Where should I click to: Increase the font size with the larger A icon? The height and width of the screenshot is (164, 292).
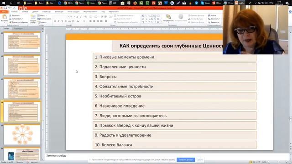(x=77, y=17)
